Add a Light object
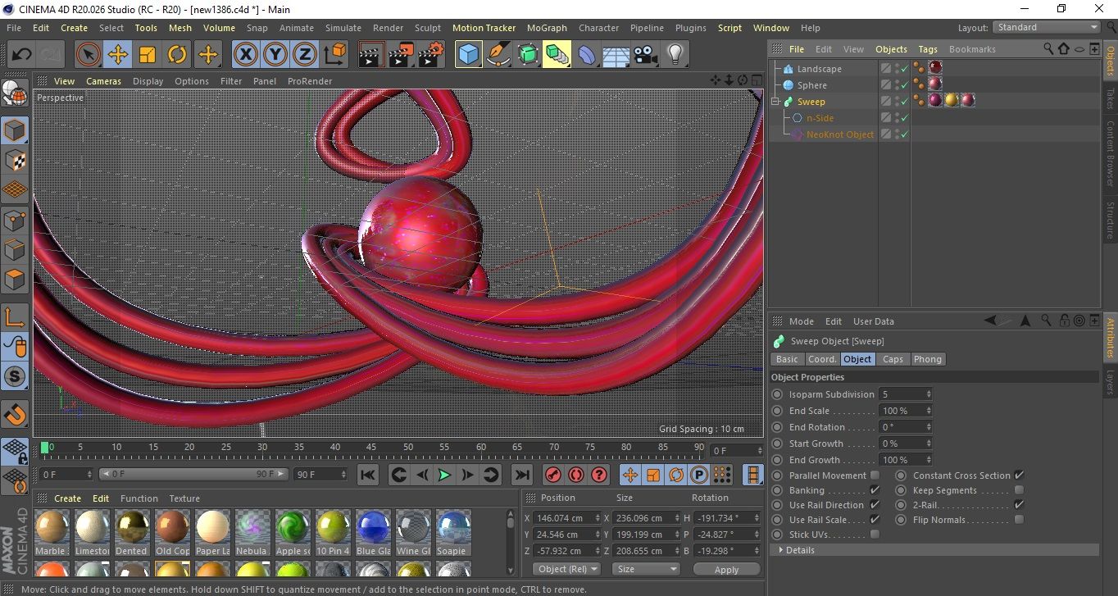The image size is (1118, 596). (x=675, y=55)
